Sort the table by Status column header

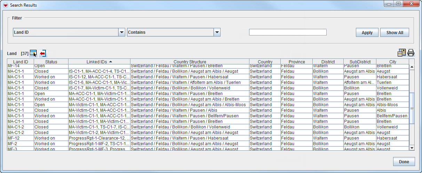tap(51, 62)
